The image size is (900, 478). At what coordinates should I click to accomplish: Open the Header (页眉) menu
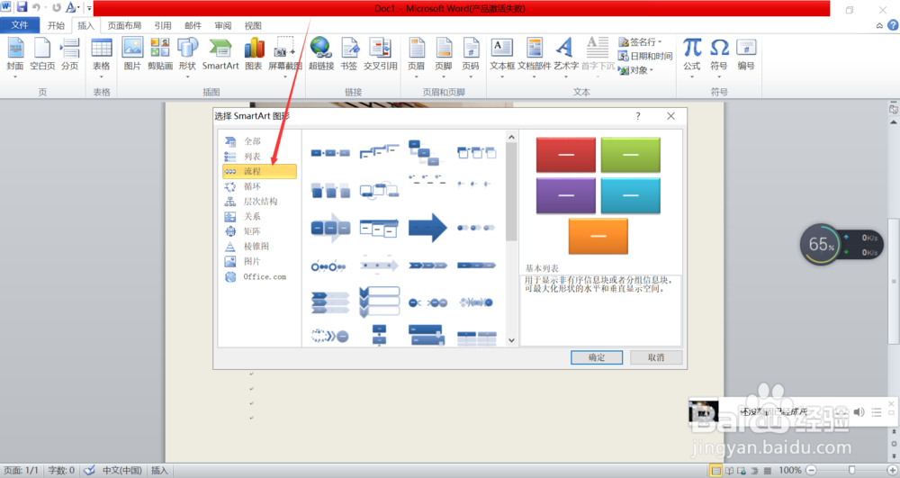pos(417,57)
